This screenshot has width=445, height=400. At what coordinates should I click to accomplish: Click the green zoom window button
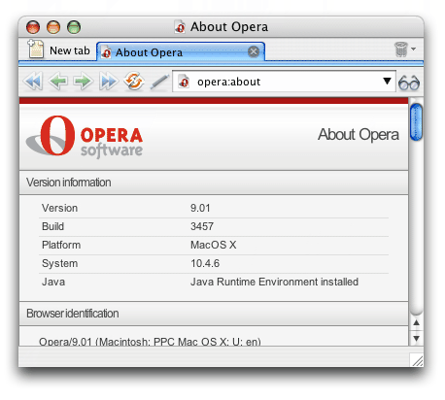tap(74, 27)
